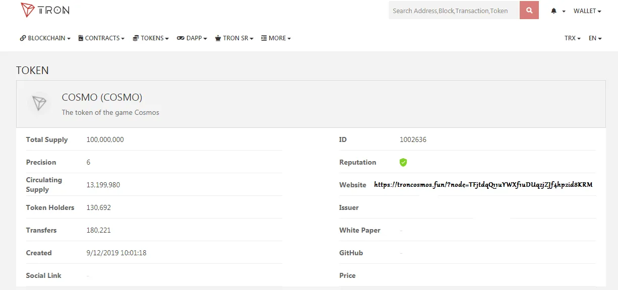Click the Transfers count 180,221
The height and width of the screenshot is (290, 618).
99,230
